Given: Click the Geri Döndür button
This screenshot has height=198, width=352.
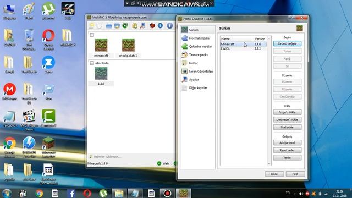Looking at the screenshot, I should [287, 97].
